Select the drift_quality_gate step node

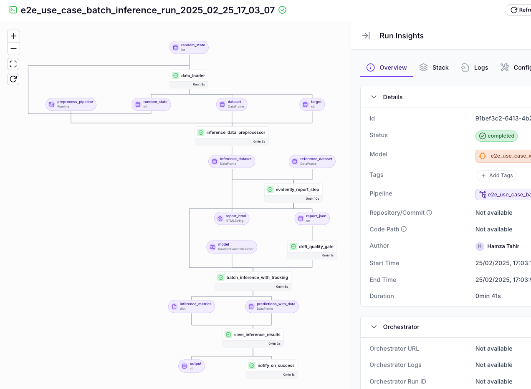[x=312, y=246]
